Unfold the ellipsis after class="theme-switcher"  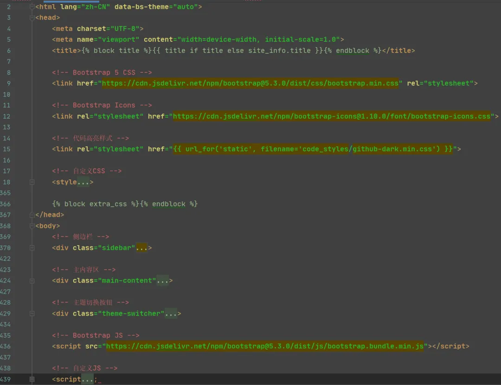[x=171, y=314]
